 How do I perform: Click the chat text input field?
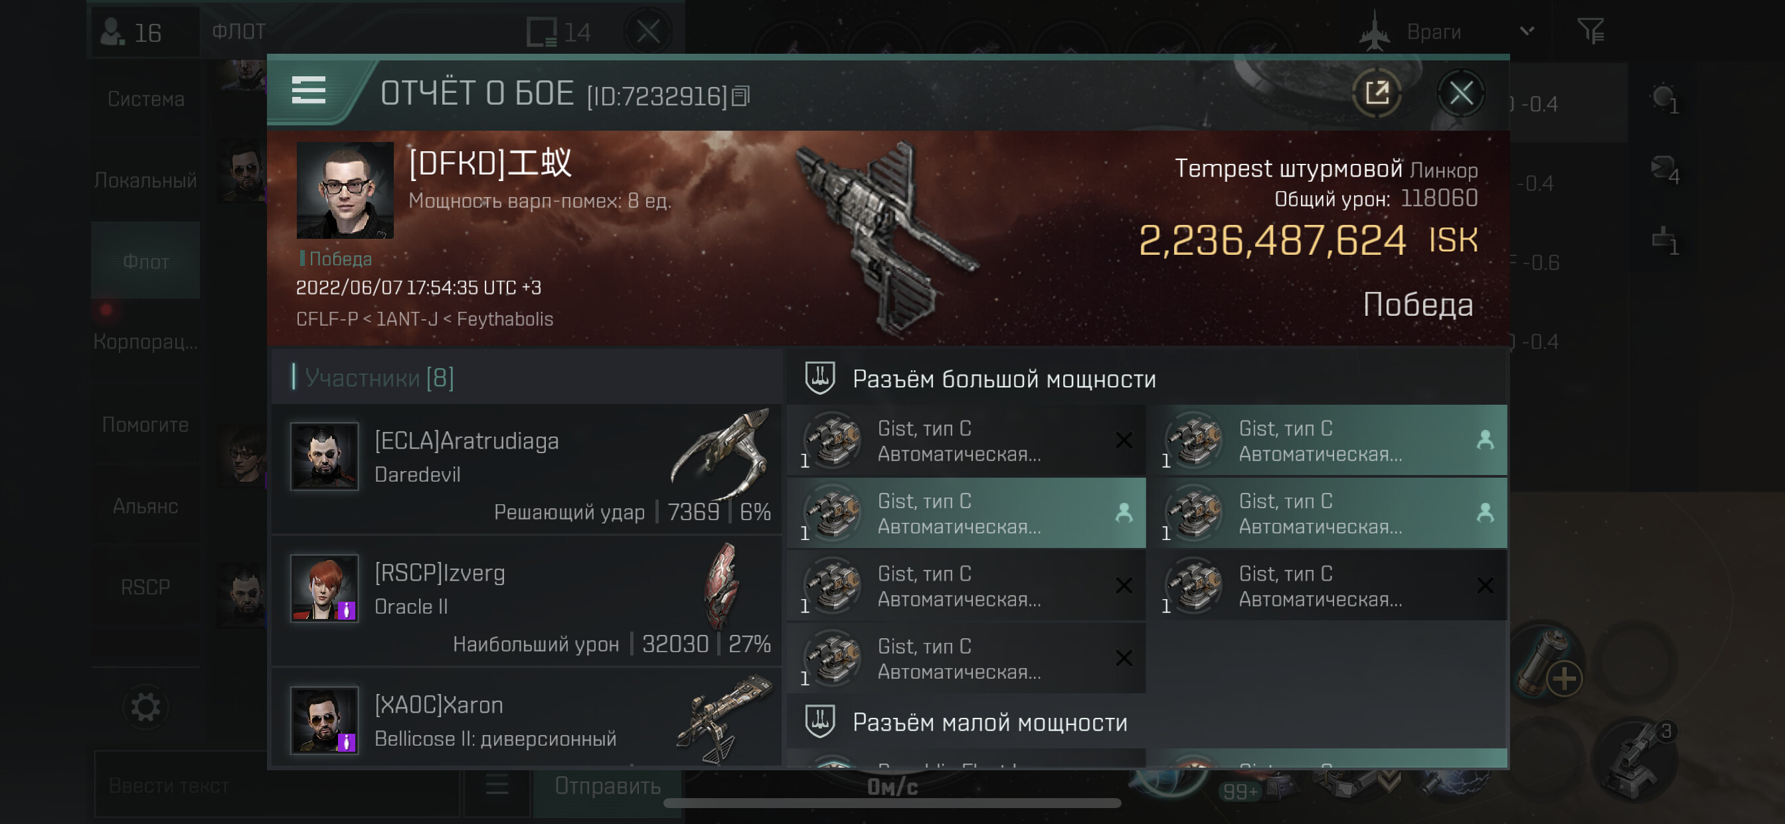(277, 786)
